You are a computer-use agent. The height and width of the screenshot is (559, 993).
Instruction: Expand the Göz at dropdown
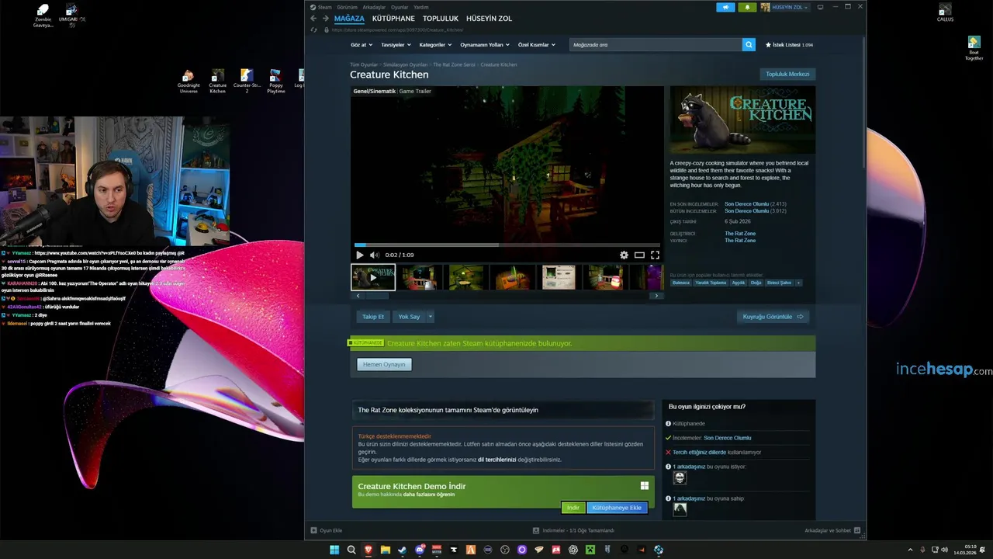[362, 45]
